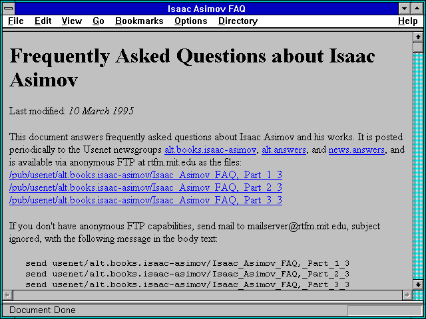Open the Isaac Asimov FAQ Part 1 3 link
This screenshot has width=426, height=319.
click(146, 175)
